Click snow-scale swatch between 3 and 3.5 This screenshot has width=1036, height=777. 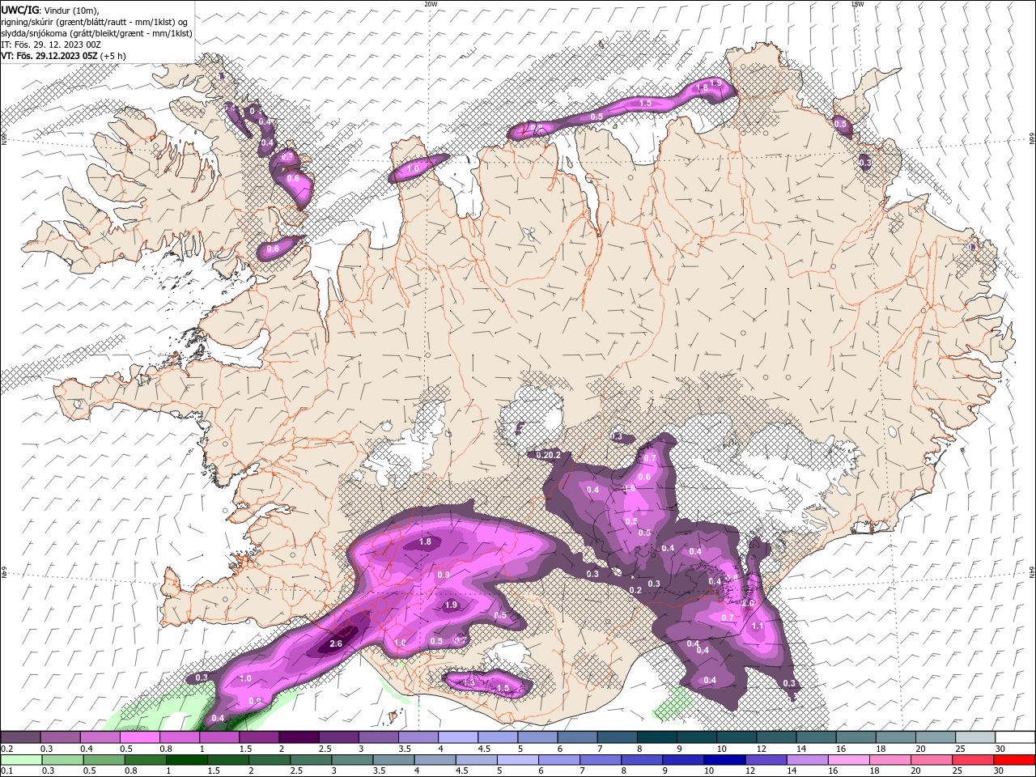point(377,737)
